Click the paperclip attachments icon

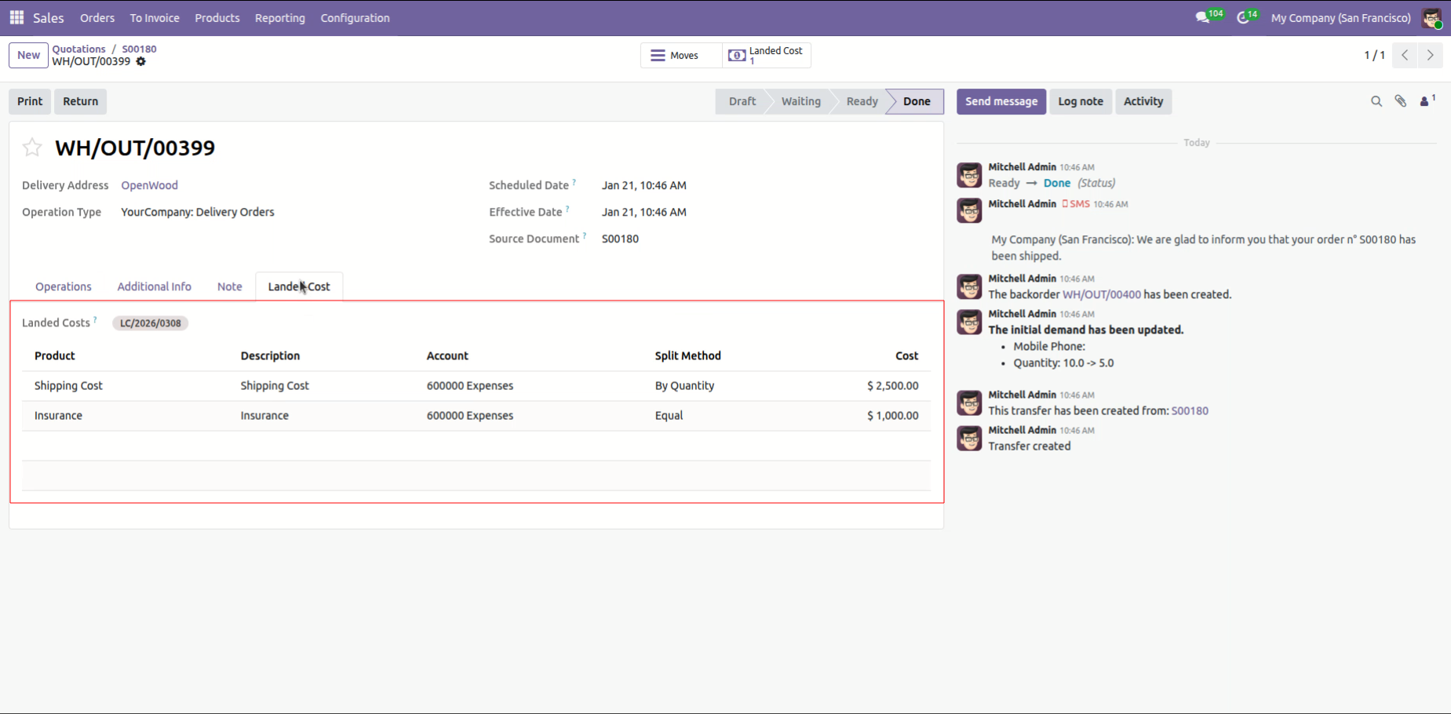click(1400, 101)
